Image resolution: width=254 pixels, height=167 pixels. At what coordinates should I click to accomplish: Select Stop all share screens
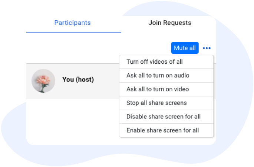[x=166, y=103]
